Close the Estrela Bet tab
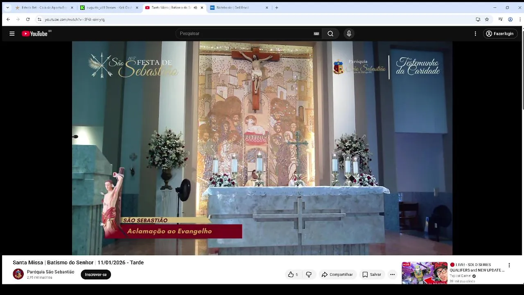Viewport: 524px width, 295px height. pos(72,7)
